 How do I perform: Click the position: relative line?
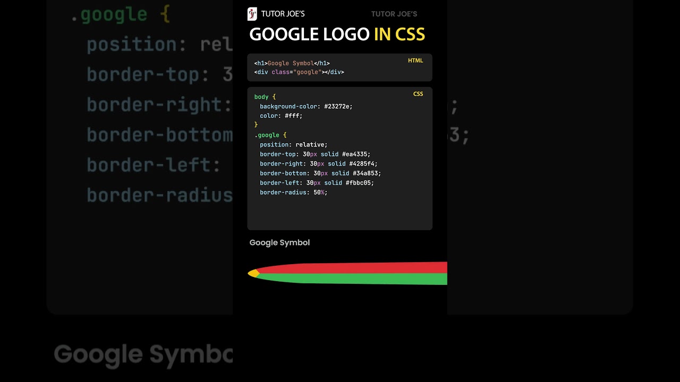(x=294, y=145)
